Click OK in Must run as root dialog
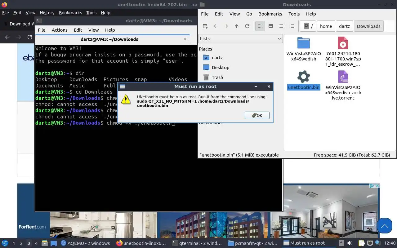The width and height of the screenshot is (397, 248). tap(257, 115)
